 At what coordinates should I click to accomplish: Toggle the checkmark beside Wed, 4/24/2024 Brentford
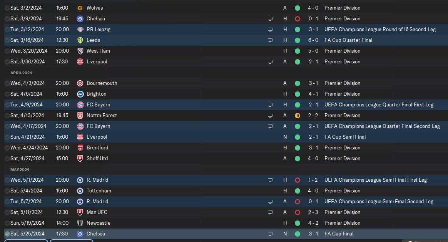tap(7, 148)
